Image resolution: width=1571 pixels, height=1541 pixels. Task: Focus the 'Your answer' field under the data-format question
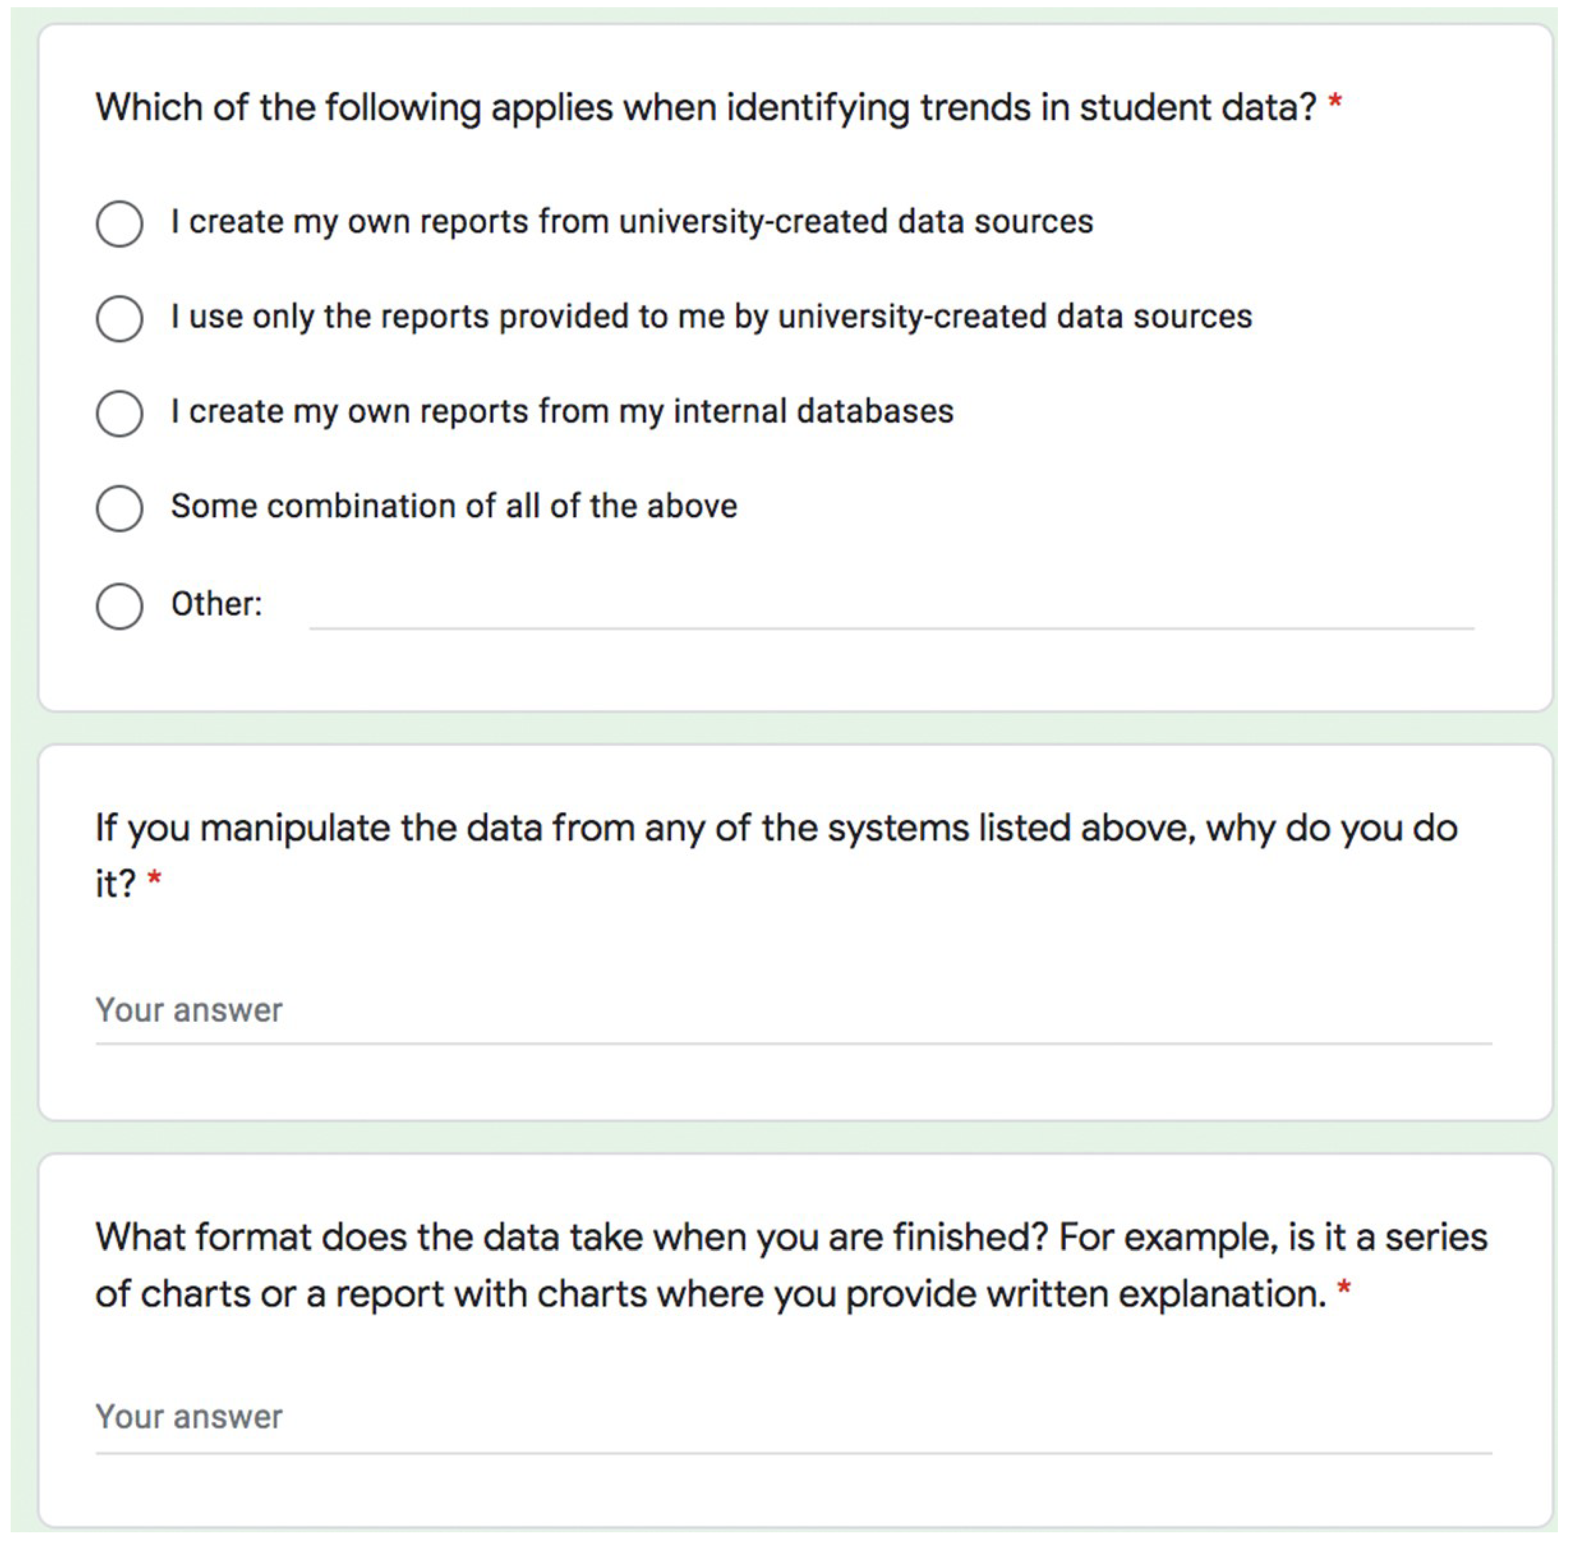pyautogui.click(x=793, y=1418)
